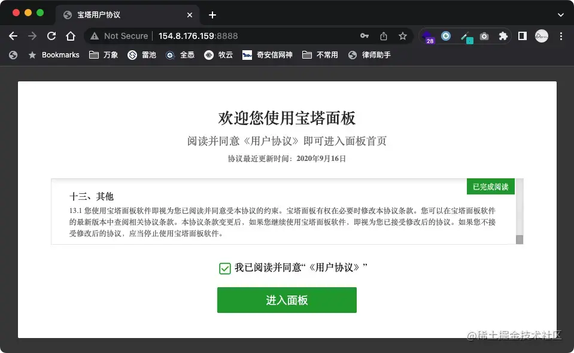This screenshot has height=353, width=574.
Task: Open a new browser tab
Action: click(212, 15)
